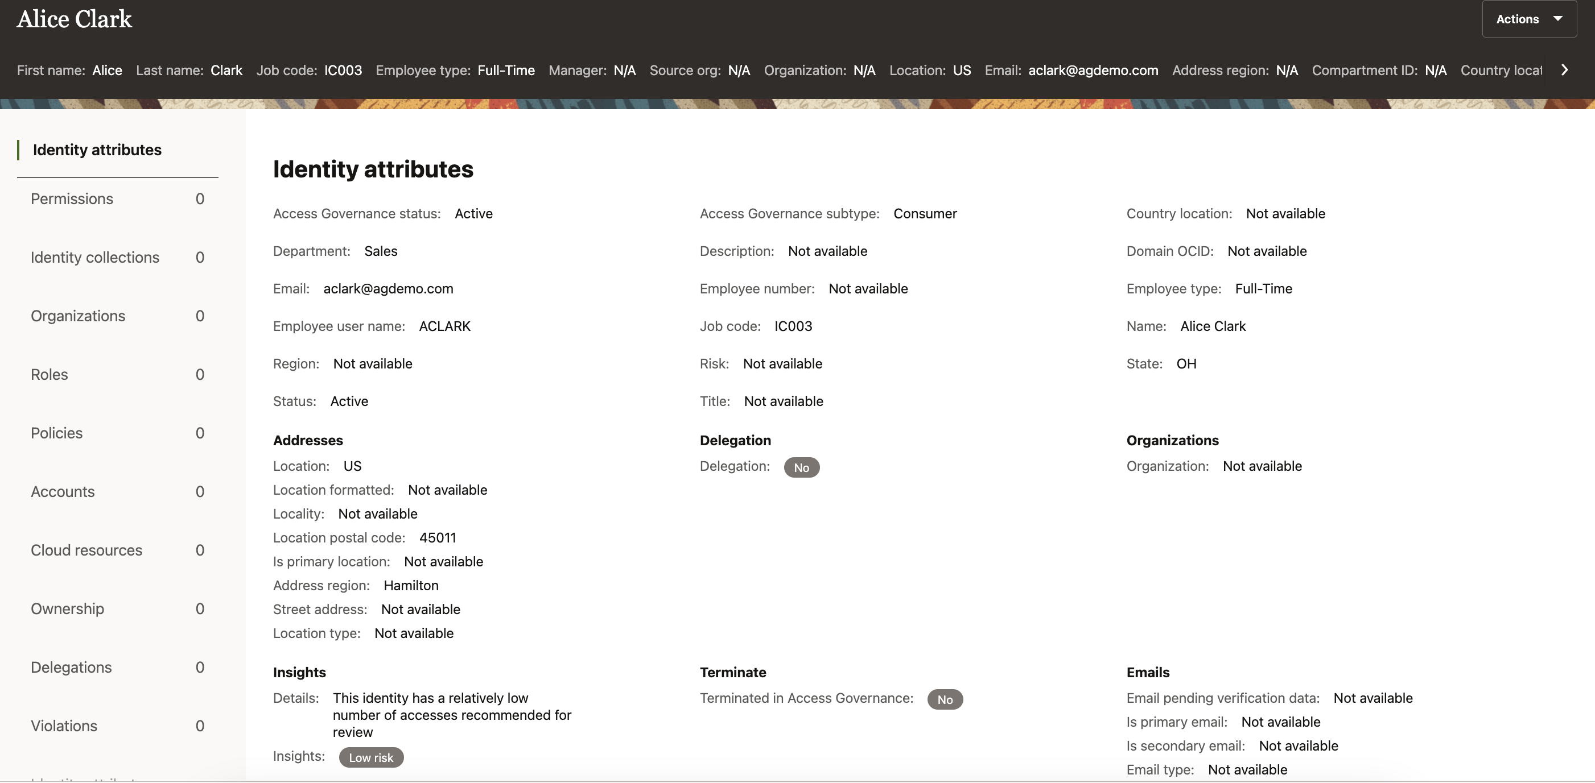Viewport: 1595px width, 783px height.
Task: Click the right chevron to scroll attributes
Action: [1565, 70]
